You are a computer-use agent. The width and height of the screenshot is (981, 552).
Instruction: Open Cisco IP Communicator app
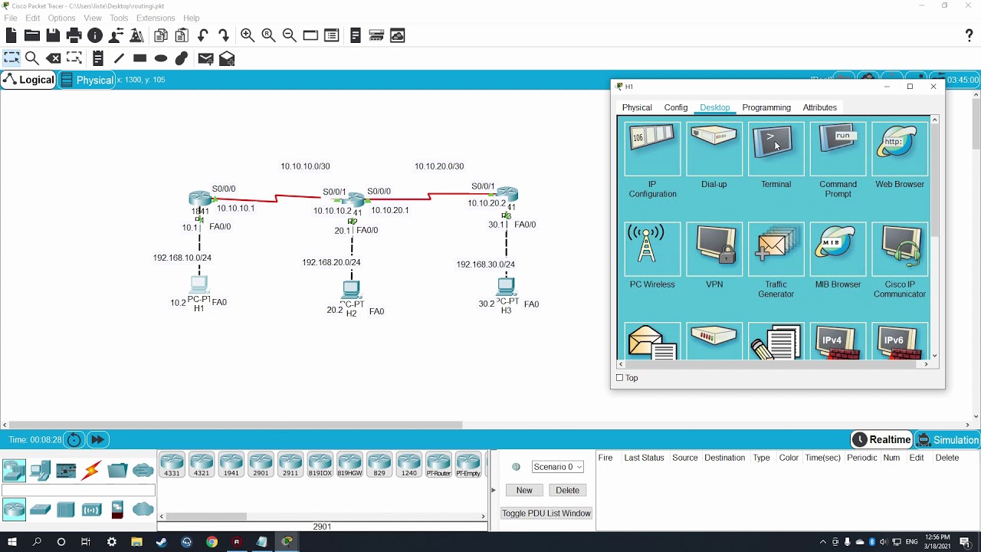pyautogui.click(x=900, y=261)
